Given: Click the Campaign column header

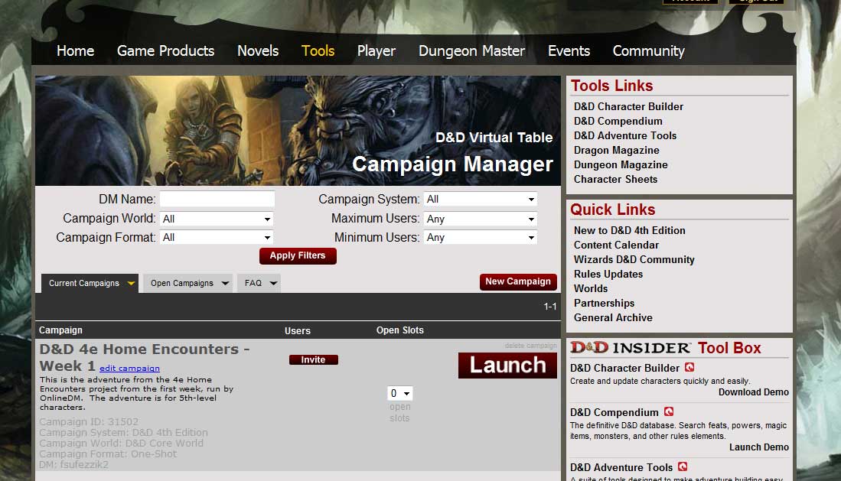Looking at the screenshot, I should coord(60,330).
